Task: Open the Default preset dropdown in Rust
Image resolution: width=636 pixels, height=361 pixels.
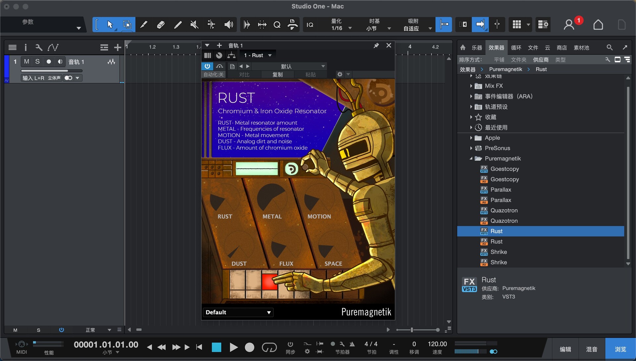Action: coord(238,312)
